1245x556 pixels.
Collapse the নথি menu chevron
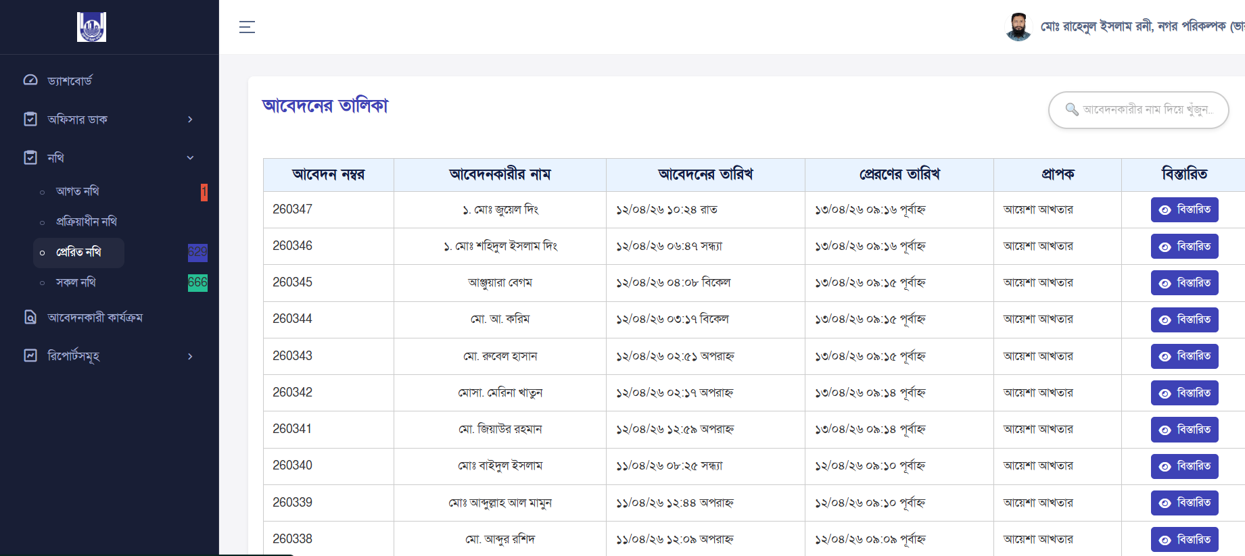tap(190, 158)
